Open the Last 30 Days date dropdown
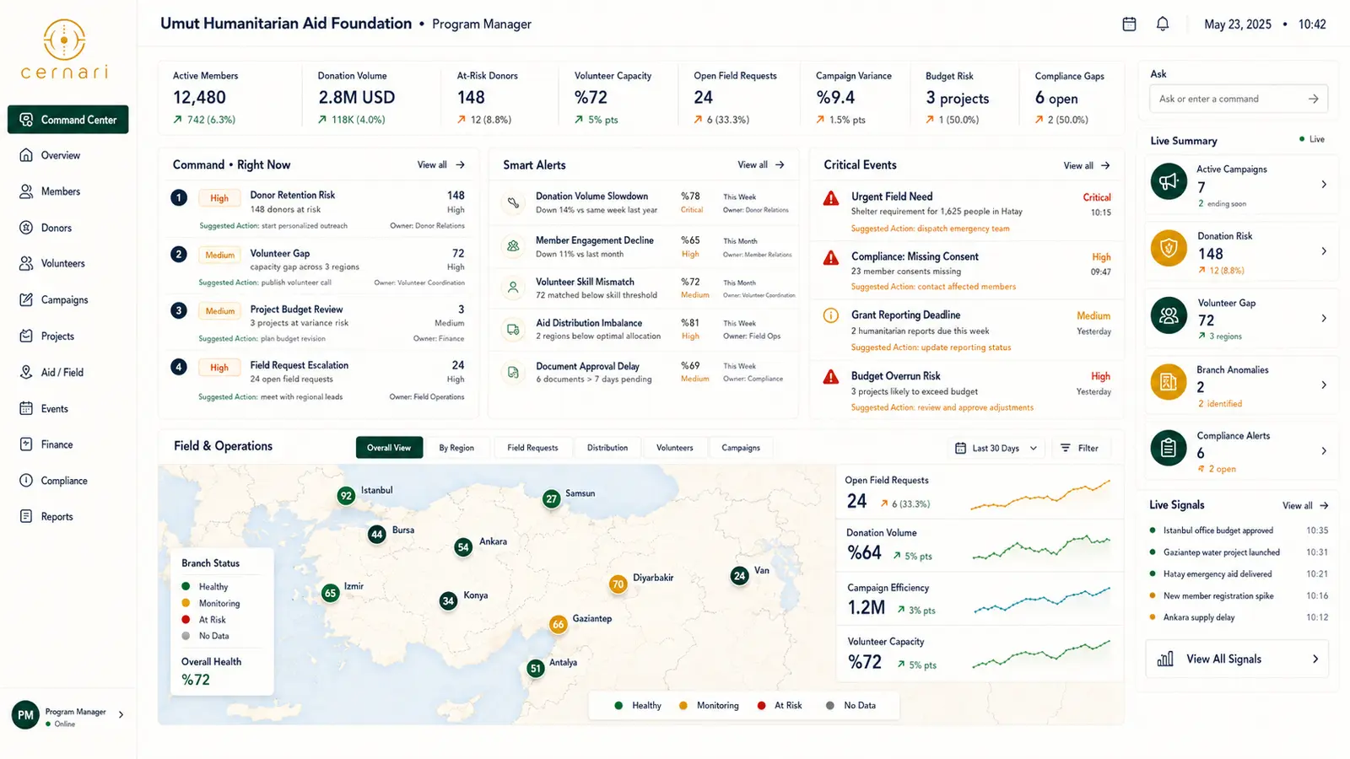This screenshot has width=1350, height=759. point(996,448)
